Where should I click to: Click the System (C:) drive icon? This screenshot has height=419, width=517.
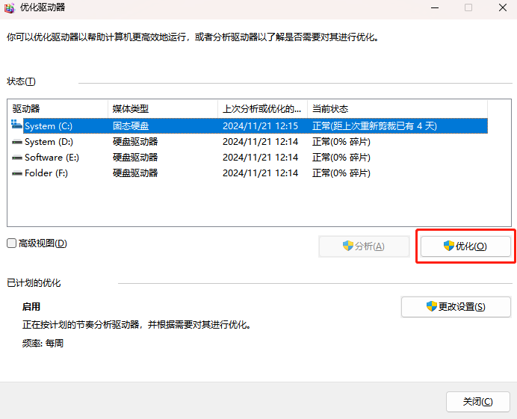(x=16, y=125)
